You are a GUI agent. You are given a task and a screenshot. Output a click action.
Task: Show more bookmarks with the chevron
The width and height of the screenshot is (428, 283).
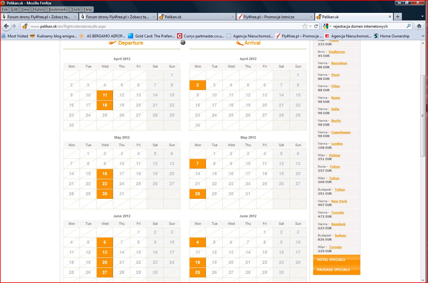point(423,36)
